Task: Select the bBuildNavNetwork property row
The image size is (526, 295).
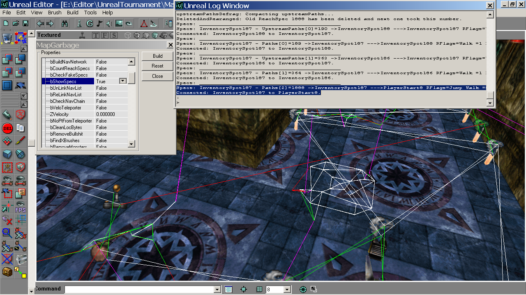Action: [85, 62]
